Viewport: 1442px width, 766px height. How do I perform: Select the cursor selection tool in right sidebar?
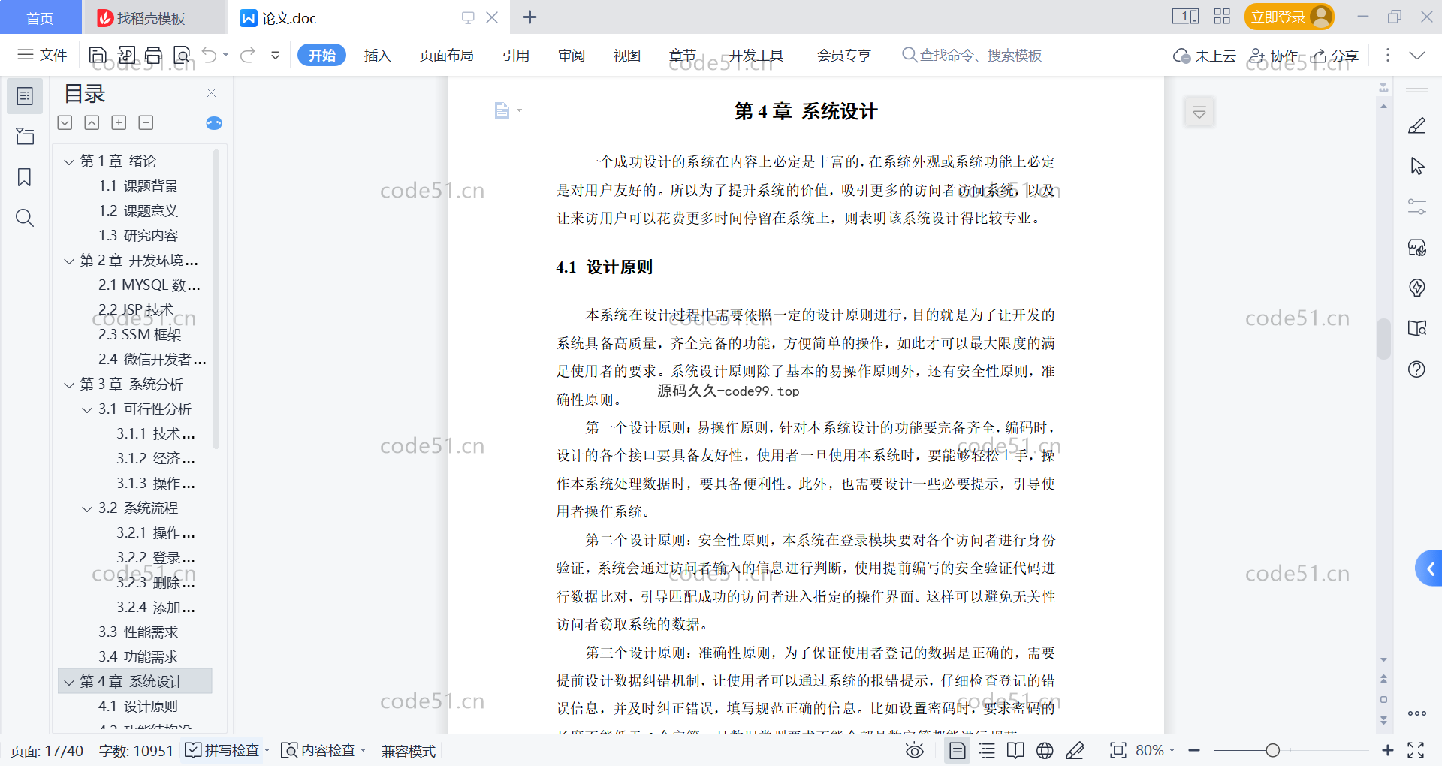point(1417,166)
